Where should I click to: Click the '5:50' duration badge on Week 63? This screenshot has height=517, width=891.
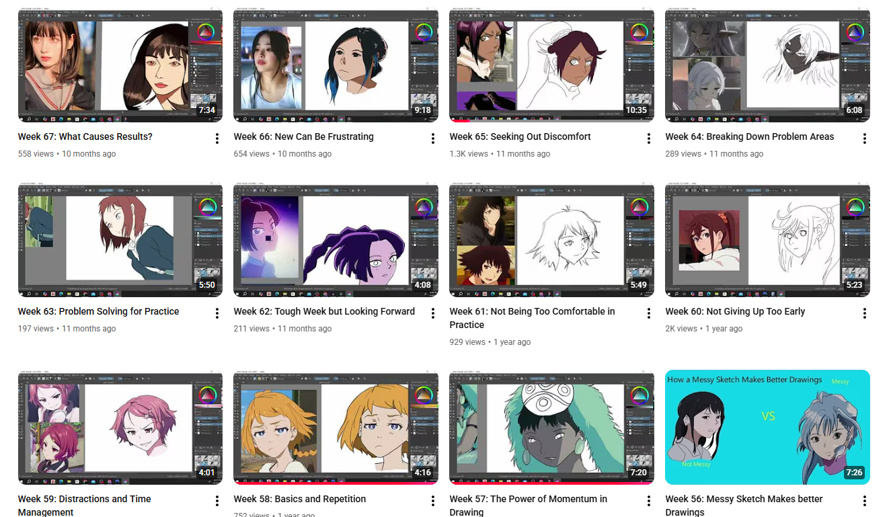(x=207, y=285)
